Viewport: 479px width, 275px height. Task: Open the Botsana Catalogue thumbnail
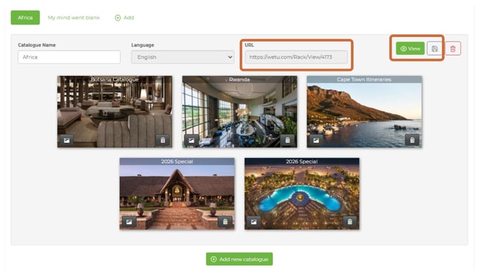coord(114,111)
